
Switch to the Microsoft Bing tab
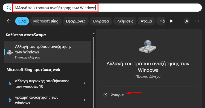coord(46,21)
